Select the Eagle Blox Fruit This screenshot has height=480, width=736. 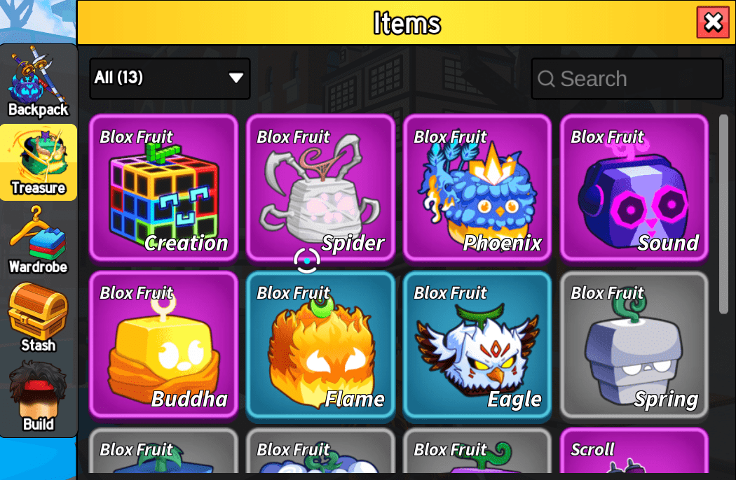coord(477,344)
